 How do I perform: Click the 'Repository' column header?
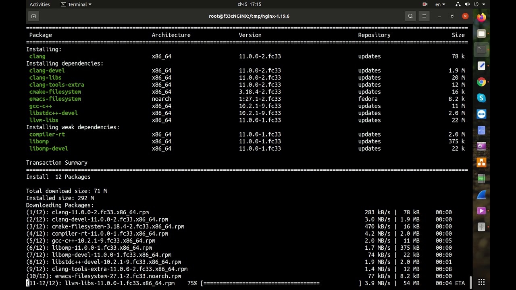pyautogui.click(x=375, y=35)
